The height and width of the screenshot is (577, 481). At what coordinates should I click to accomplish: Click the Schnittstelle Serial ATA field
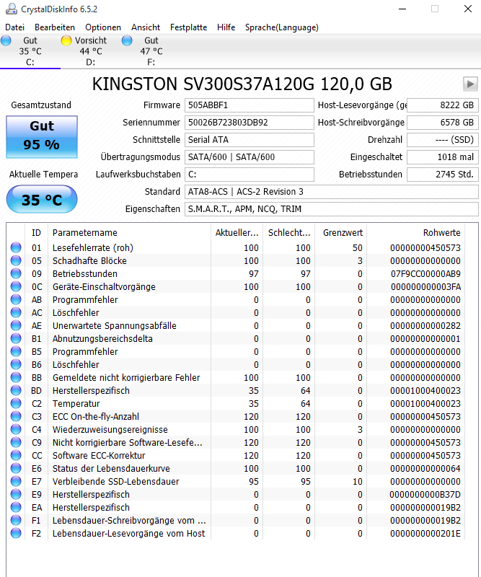[249, 140]
